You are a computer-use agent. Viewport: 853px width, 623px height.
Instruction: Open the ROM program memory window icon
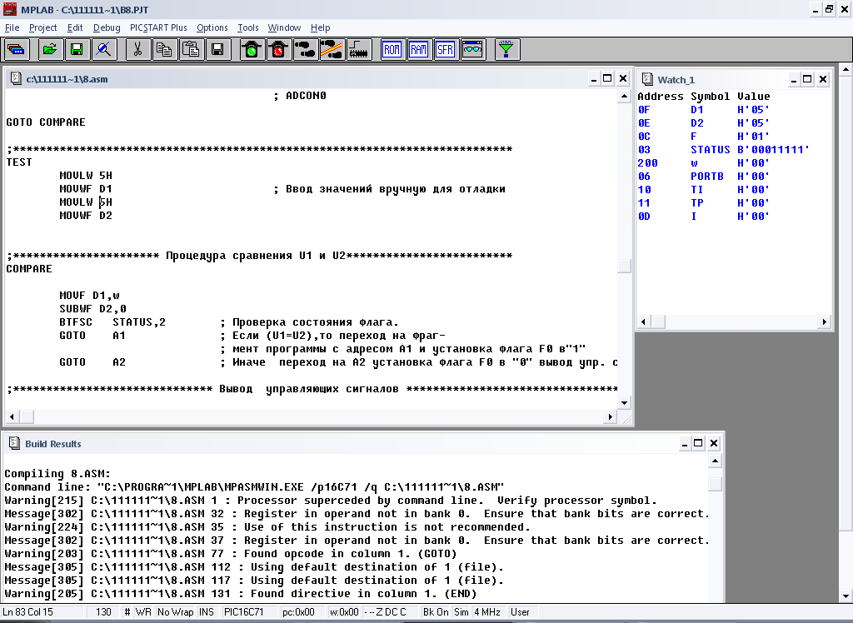392,49
